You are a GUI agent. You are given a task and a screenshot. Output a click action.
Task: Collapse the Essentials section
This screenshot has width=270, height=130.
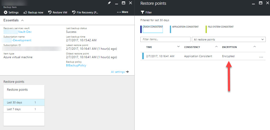[x=22, y=20]
